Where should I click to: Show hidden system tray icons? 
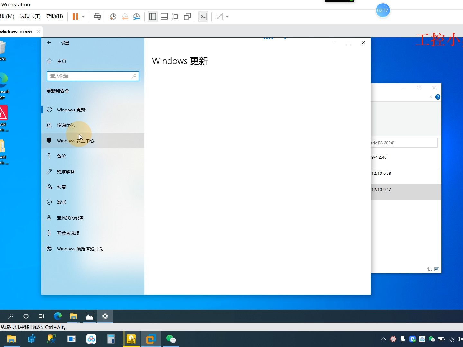coord(383,339)
